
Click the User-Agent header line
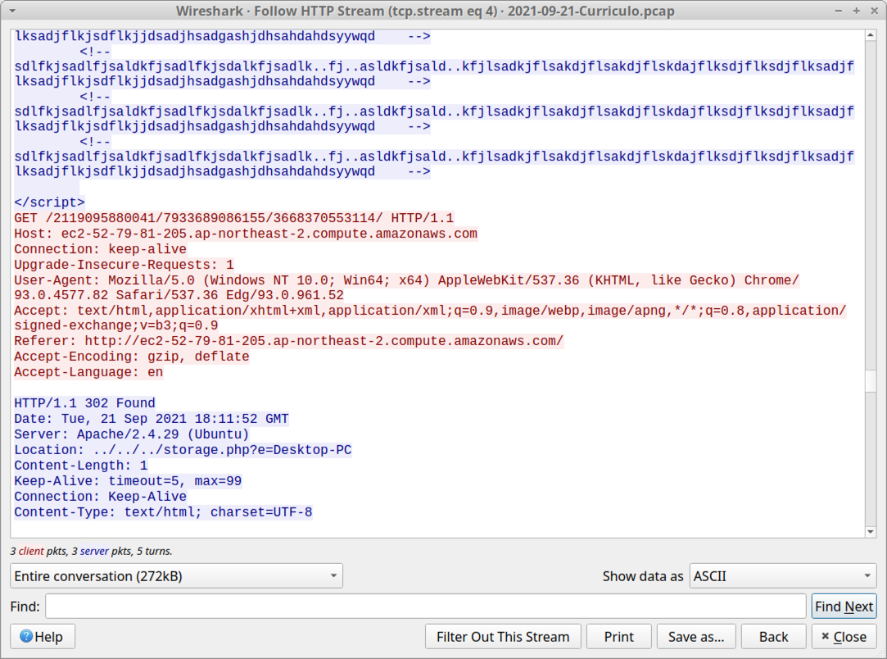point(406,280)
